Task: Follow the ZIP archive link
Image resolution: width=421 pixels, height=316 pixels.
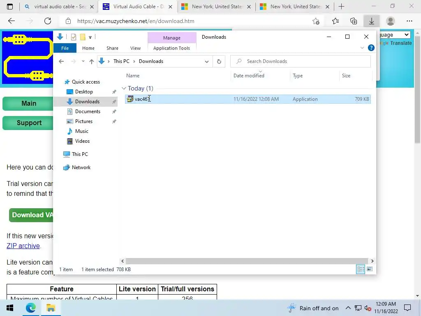Action: [23, 246]
